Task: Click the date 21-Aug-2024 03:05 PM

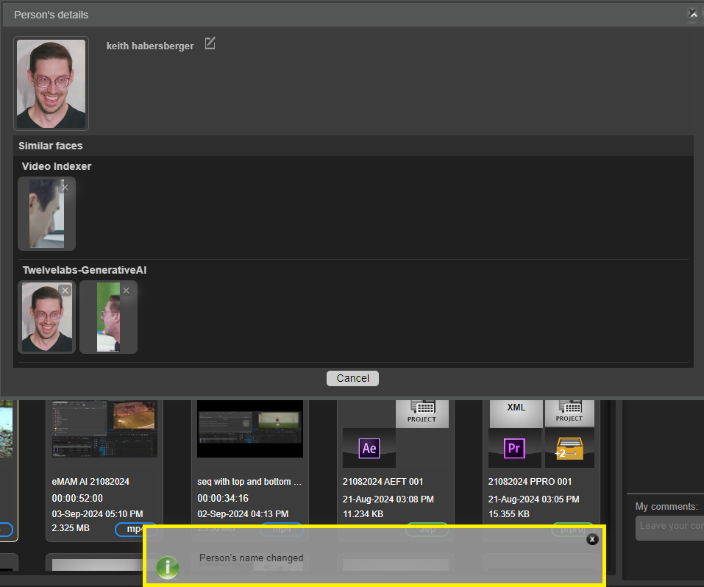Action: (x=534, y=499)
